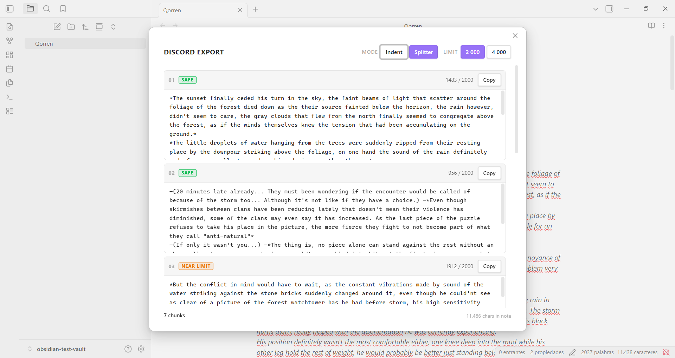Click the 1483 / 2000 counter

click(x=459, y=80)
